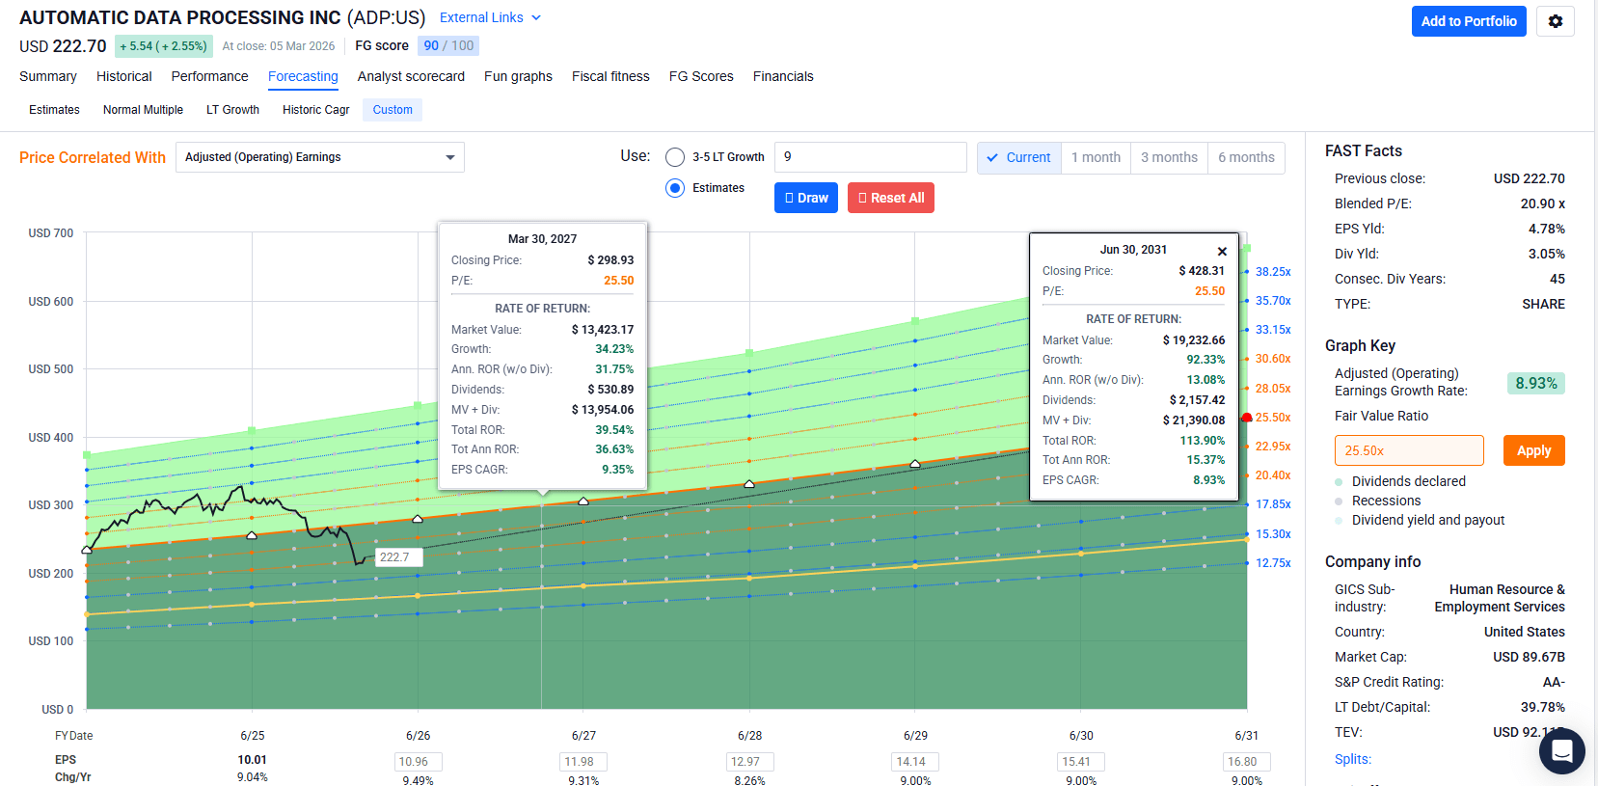Edit the 6/27 EPS input 11.98

(583, 762)
